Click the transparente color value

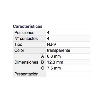tap(58, 50)
